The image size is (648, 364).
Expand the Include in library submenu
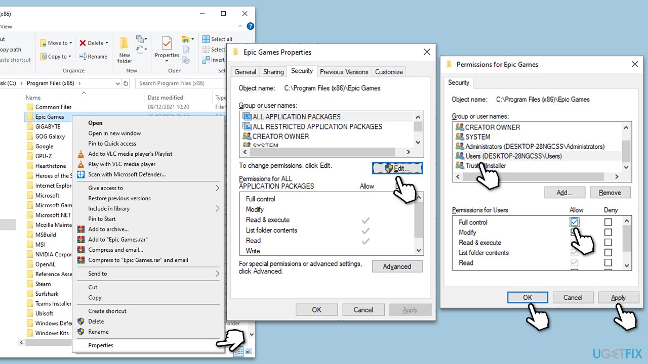[x=218, y=209]
